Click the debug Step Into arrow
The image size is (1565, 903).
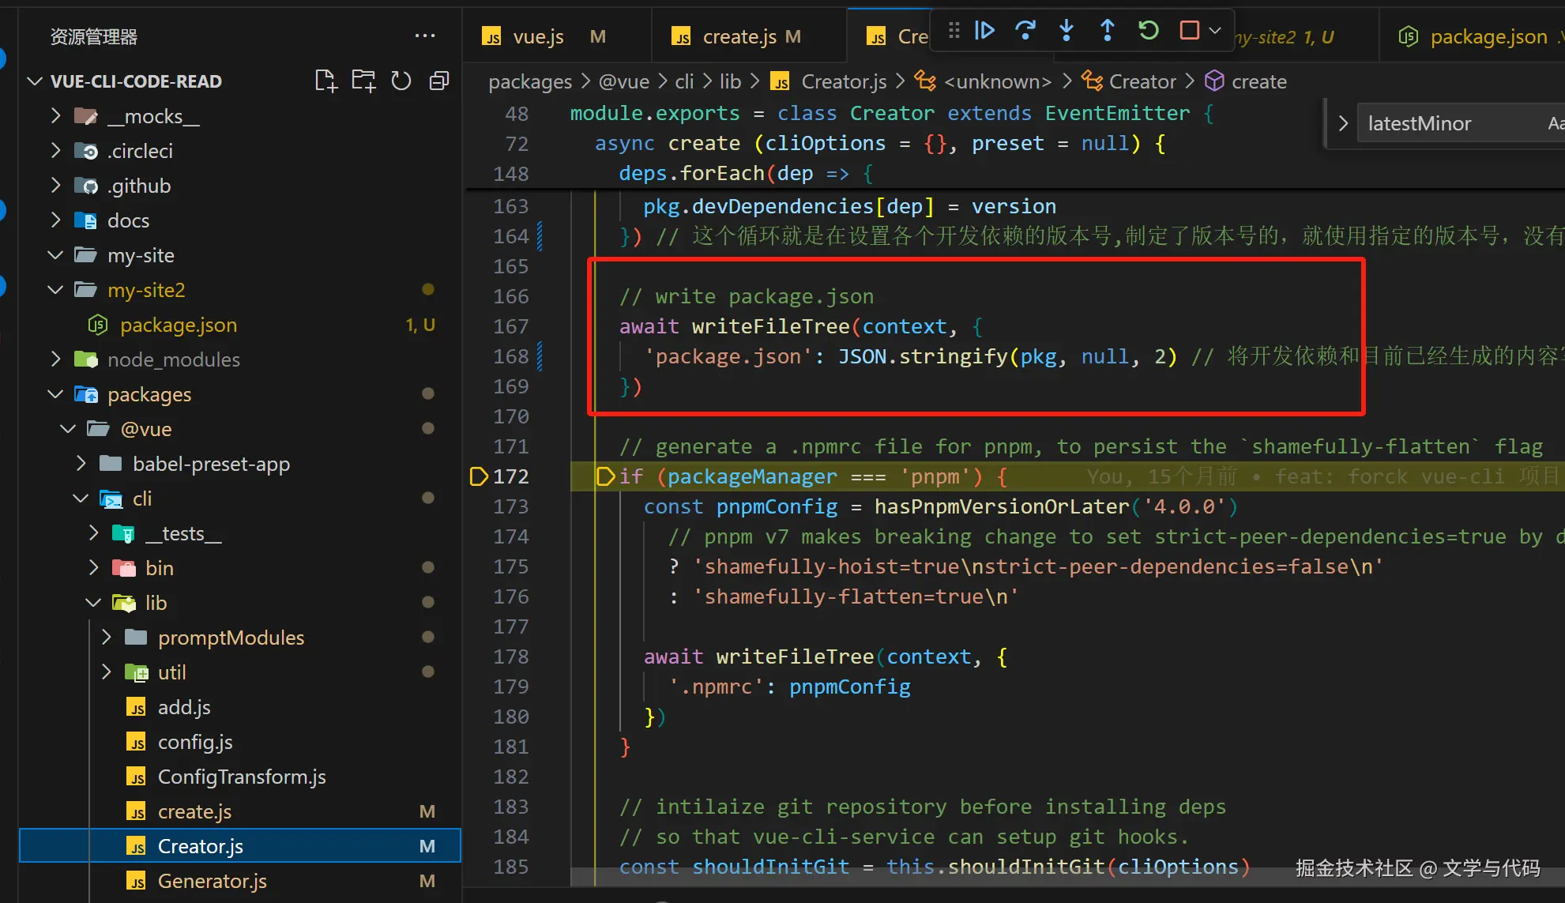pos(1067,31)
